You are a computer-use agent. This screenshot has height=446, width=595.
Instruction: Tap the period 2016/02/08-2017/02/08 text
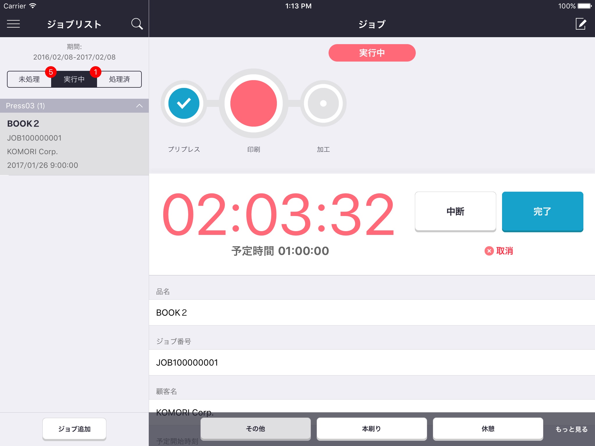[74, 57]
